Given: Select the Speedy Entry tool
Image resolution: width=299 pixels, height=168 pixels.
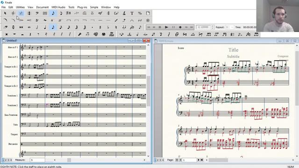Looking at the screenshot, I should tap(61, 13).
